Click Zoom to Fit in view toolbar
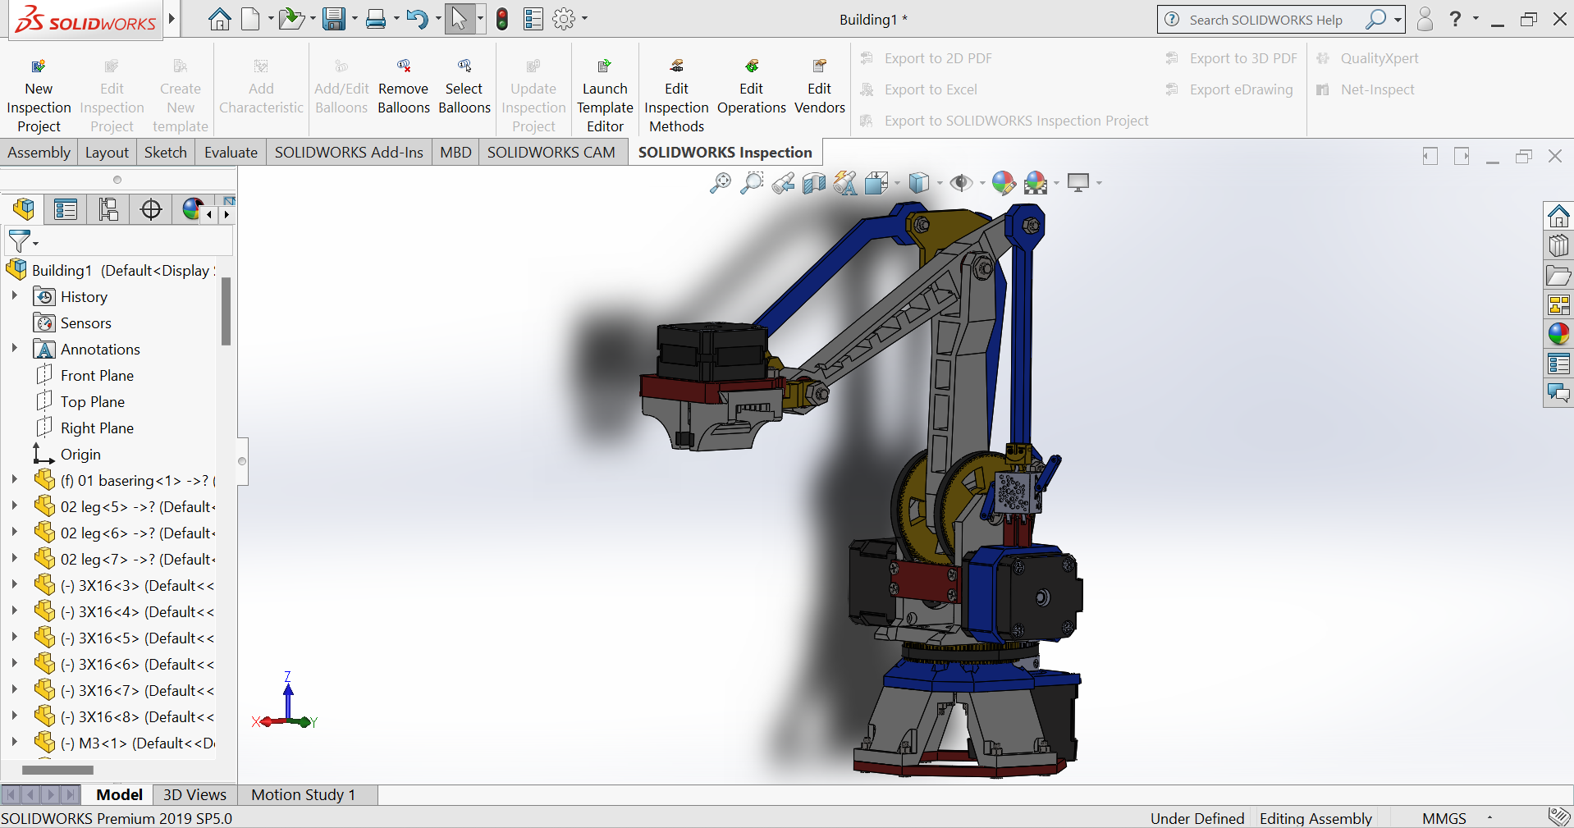The width and height of the screenshot is (1574, 828). click(x=720, y=183)
